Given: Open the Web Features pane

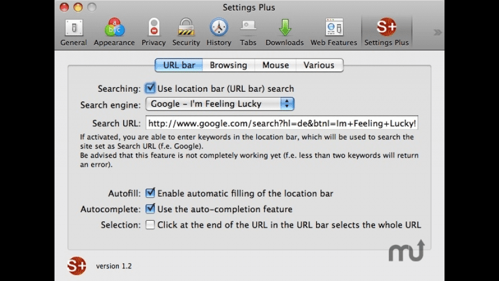Looking at the screenshot, I should point(334,32).
